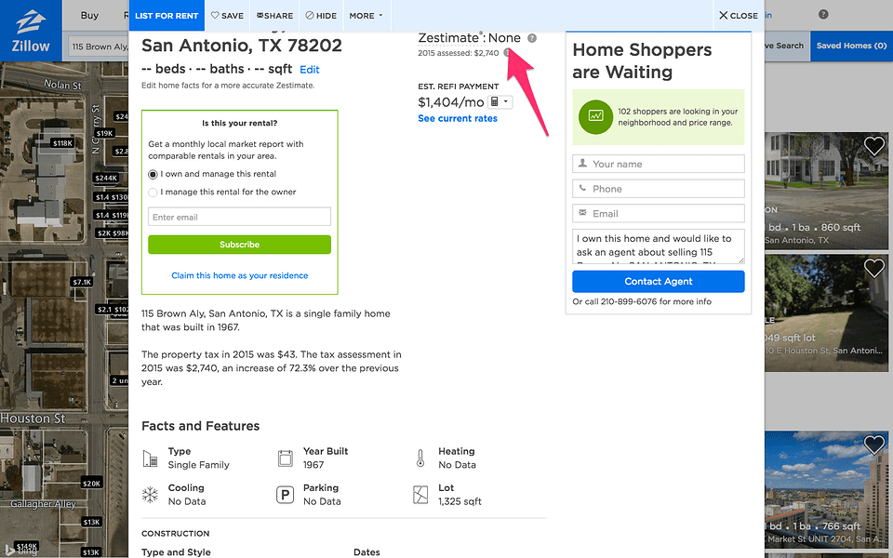This screenshot has width=893, height=558.
Task: Click the info icon beside 2015 assessed value
Action: click(x=506, y=53)
